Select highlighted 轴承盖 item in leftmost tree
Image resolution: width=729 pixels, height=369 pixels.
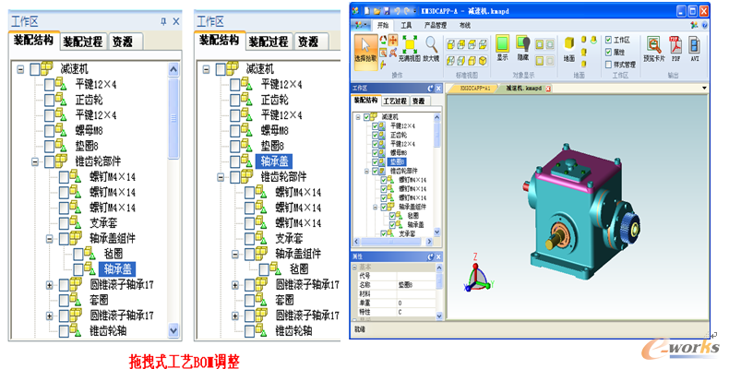point(117,268)
